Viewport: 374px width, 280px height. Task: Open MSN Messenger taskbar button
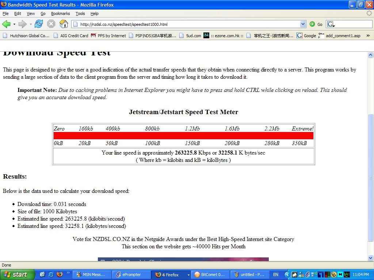[90, 275]
